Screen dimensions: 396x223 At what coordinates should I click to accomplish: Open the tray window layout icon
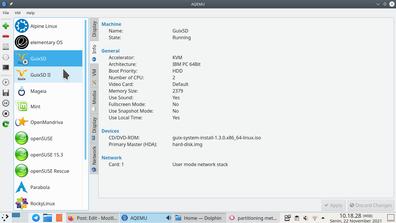[288, 218]
